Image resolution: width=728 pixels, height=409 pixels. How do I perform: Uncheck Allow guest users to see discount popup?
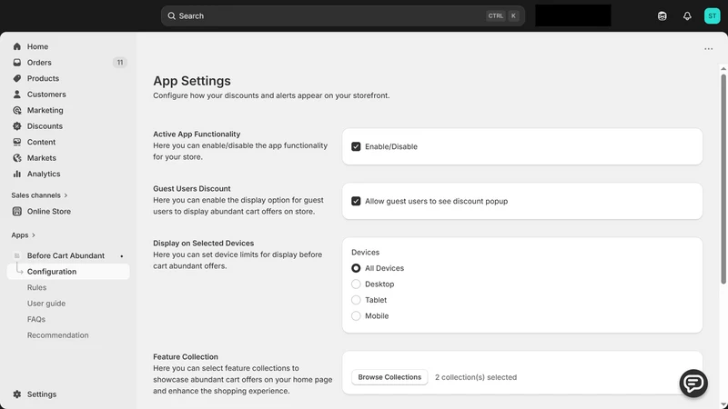click(356, 201)
